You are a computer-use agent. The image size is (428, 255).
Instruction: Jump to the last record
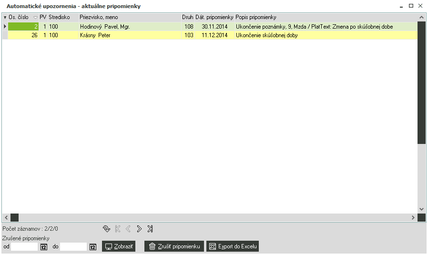tap(150, 229)
